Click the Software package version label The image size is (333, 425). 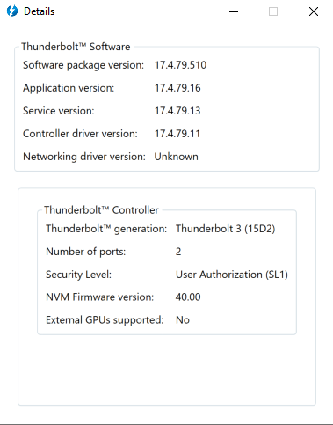(x=83, y=65)
